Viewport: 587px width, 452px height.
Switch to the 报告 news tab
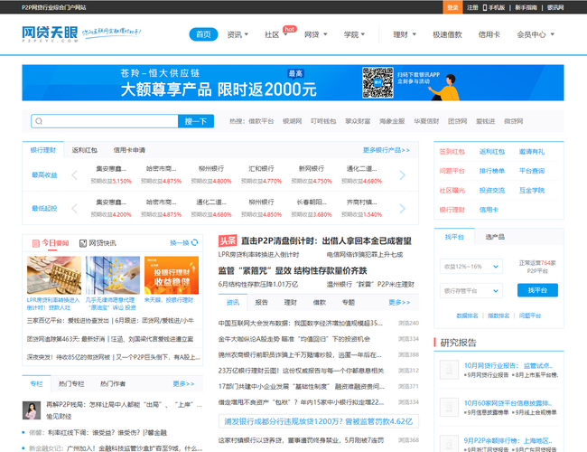click(261, 303)
